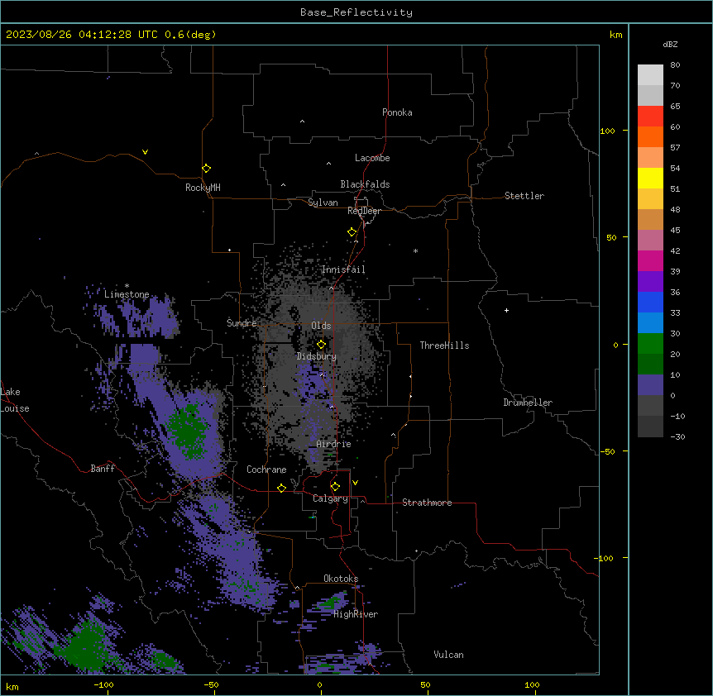The image size is (713, 696).
Task: Click the -100 tick on the right axis
Action: 605,558
